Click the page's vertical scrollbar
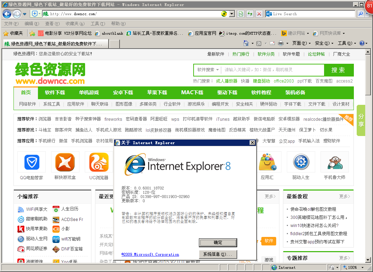Screen dimensions: 373x272 coord(368,142)
